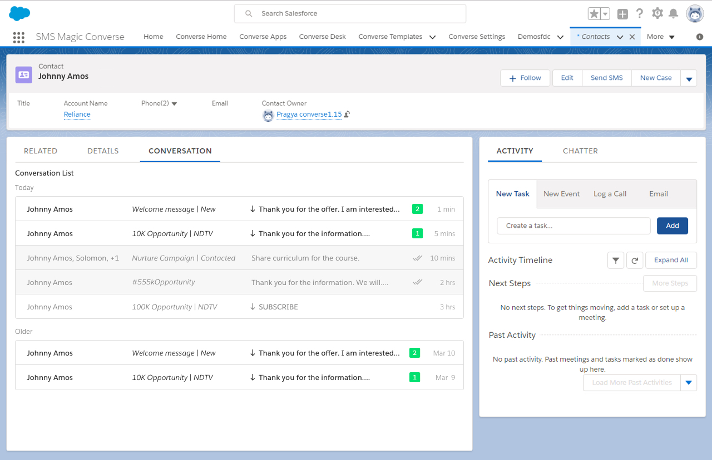Open the Global Actions plus icon
The image size is (712, 460).
[x=622, y=14]
